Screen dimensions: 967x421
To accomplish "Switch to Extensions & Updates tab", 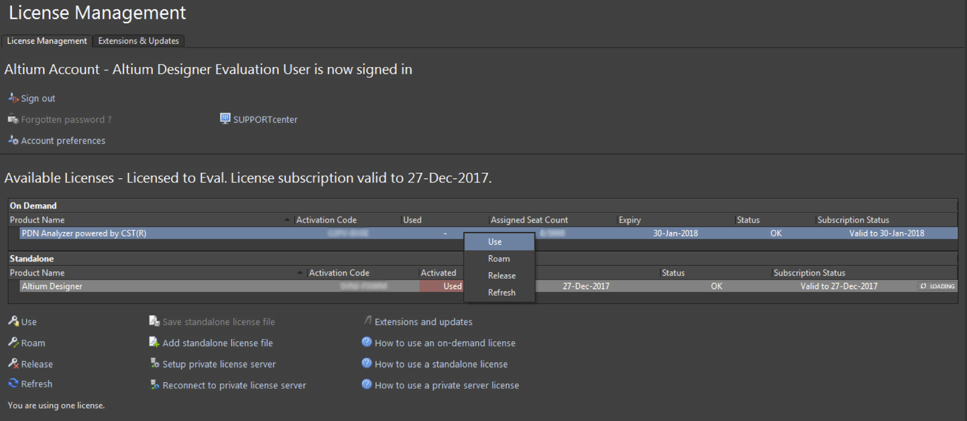I will 138,41.
